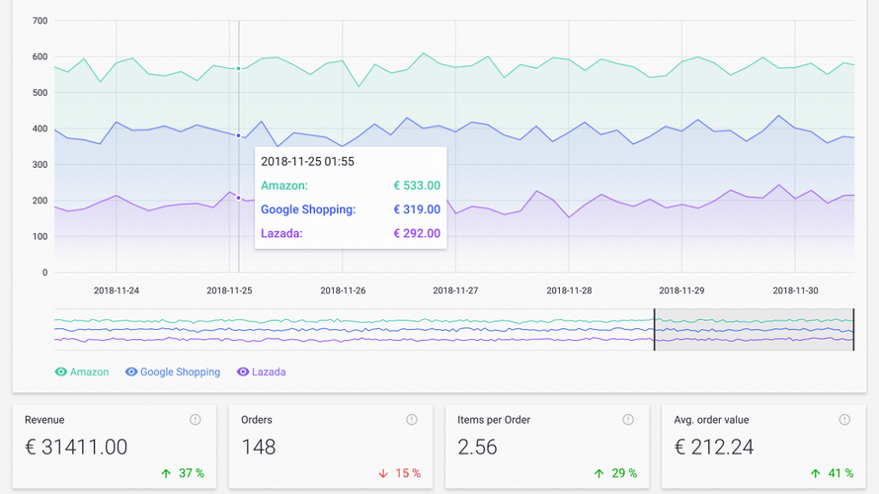Click the green up arrow in Revenue card
Screen dimensions: 879x494
166,473
